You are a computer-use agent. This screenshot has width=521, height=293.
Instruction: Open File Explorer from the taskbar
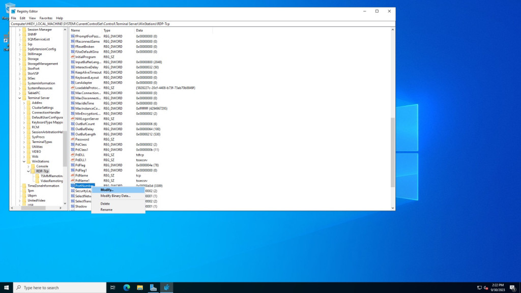(140, 288)
